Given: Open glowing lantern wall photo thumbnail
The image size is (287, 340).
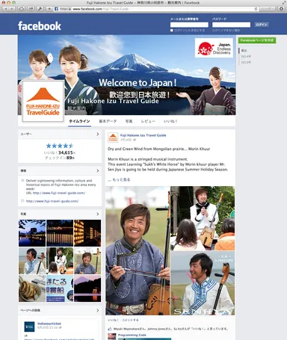Looking at the screenshot, I should tap(87, 233).
